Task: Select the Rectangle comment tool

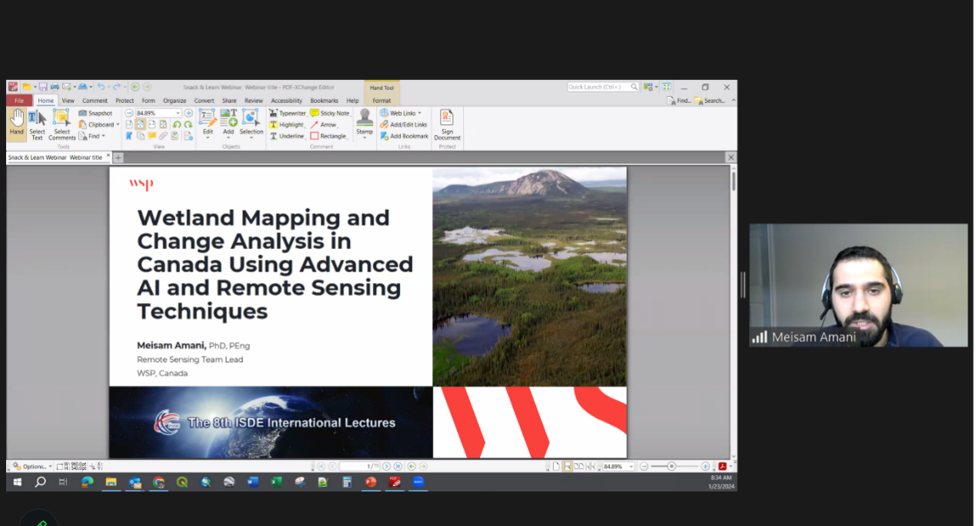Action: 328,136
